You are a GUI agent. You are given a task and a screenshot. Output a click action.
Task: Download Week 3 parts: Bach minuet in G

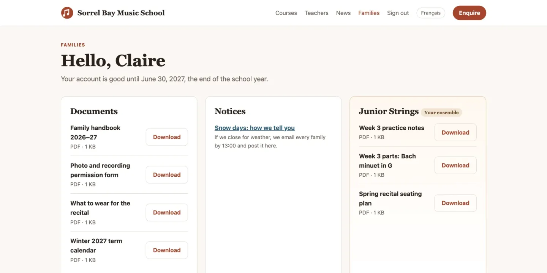coord(455,165)
